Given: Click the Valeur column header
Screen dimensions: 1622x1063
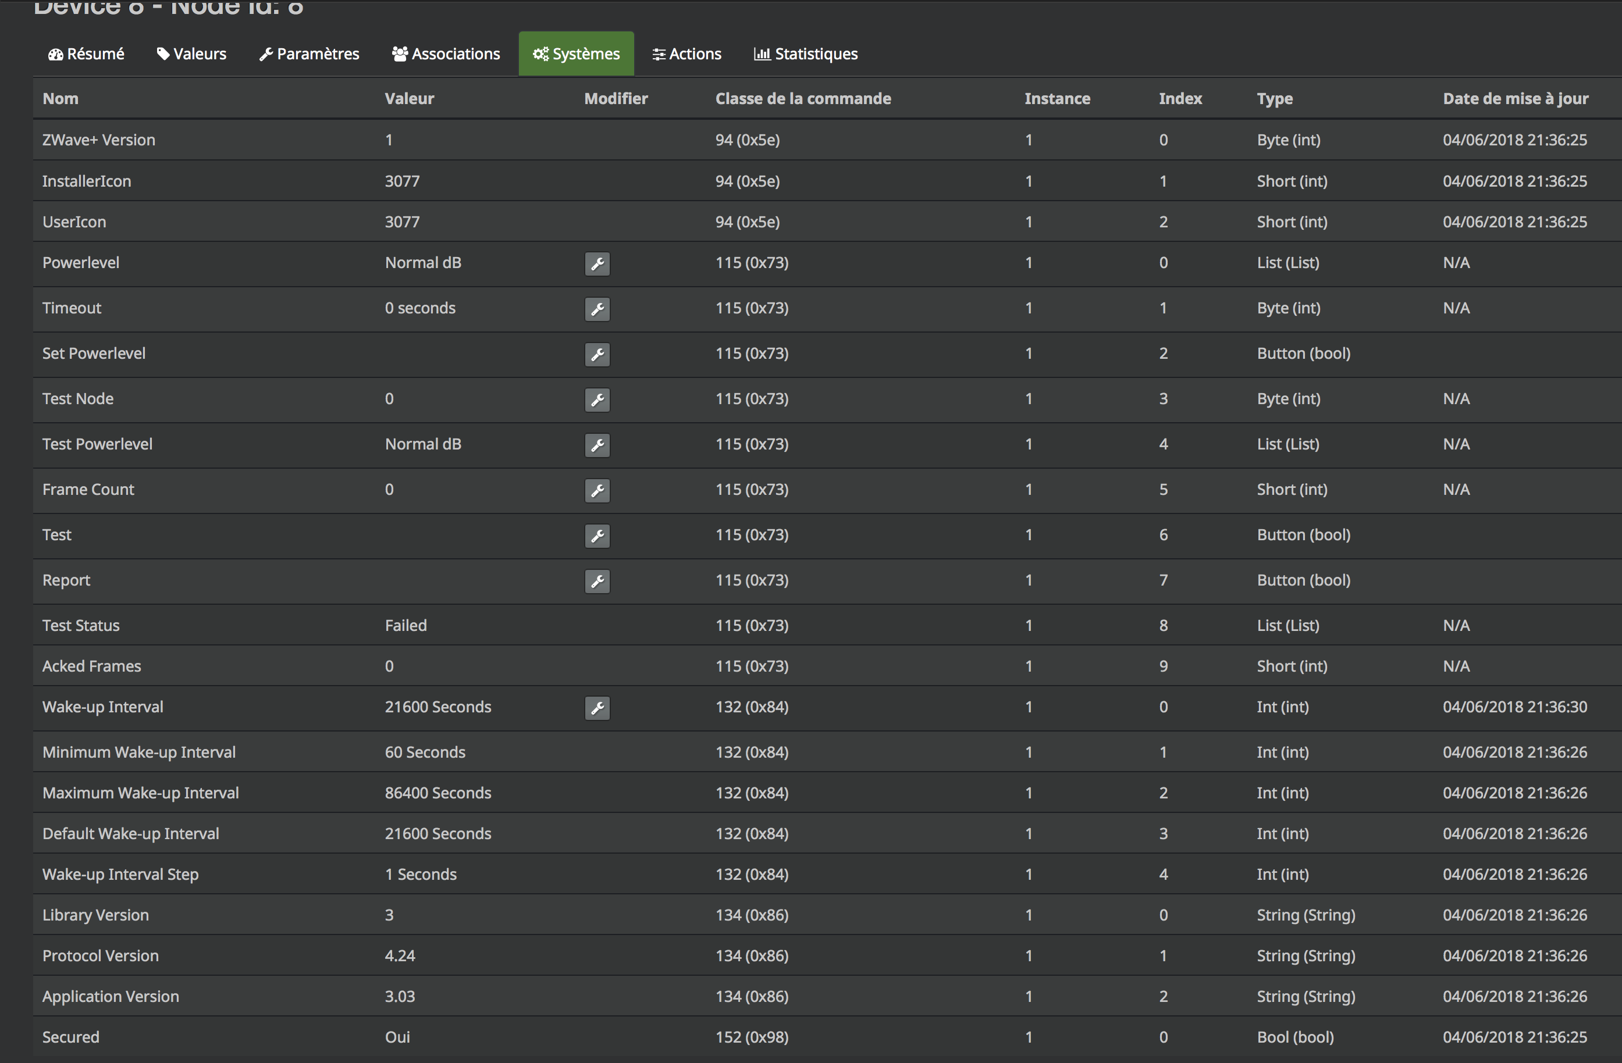Looking at the screenshot, I should (x=410, y=99).
